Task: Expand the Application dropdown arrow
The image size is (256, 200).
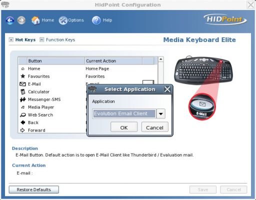Action: tap(161, 114)
